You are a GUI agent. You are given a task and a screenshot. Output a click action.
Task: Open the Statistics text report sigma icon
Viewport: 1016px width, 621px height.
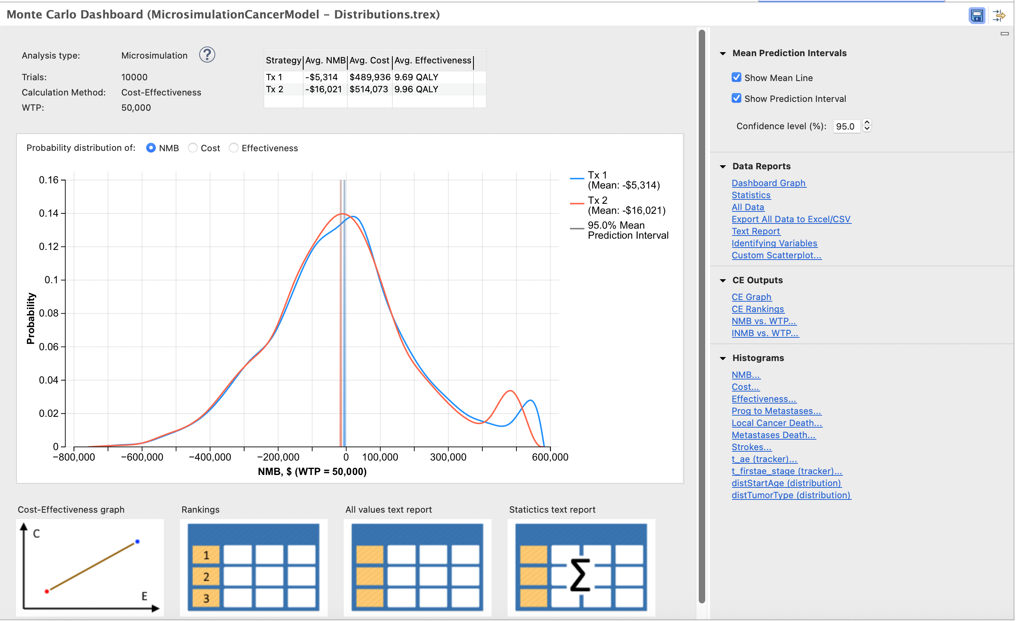581,568
